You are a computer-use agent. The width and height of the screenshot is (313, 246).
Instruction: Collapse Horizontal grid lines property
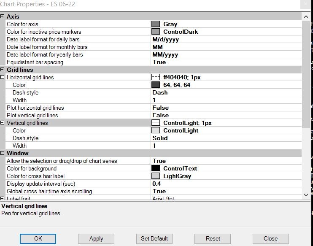coord(3,77)
